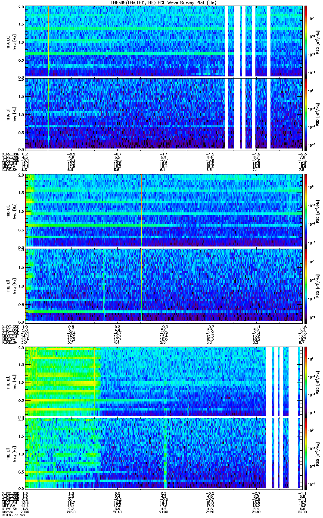The image size is (323, 518).
Task: Click the orange vertical spike near 2110 in THE BL panel
Action: [187, 382]
